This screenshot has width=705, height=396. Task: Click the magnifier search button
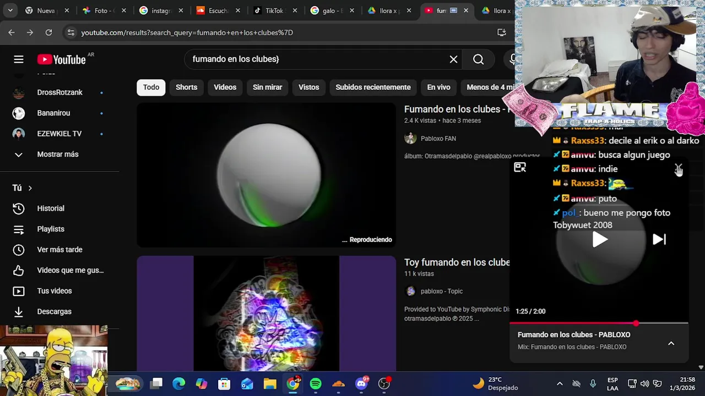tap(478, 59)
